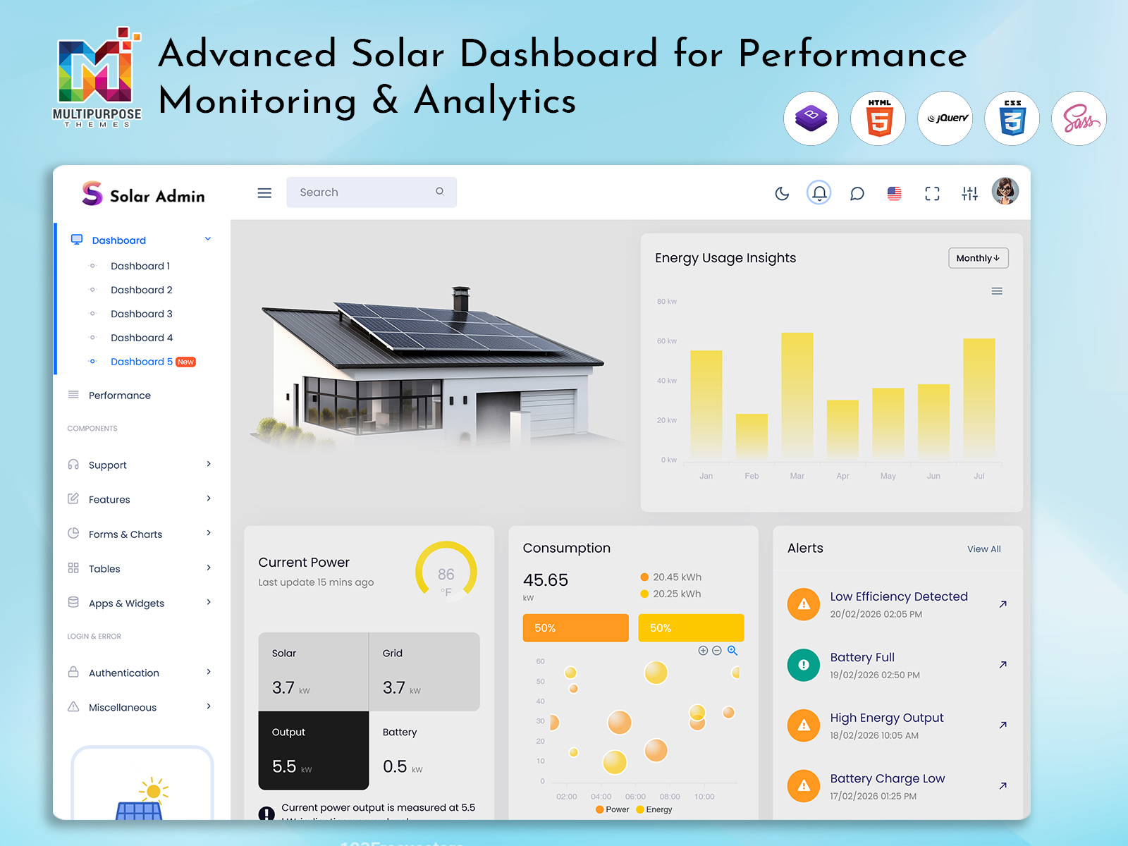Click the Bootstrap badge icon

811,118
